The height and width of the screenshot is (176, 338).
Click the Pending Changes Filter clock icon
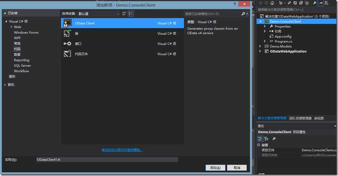click(x=281, y=3)
